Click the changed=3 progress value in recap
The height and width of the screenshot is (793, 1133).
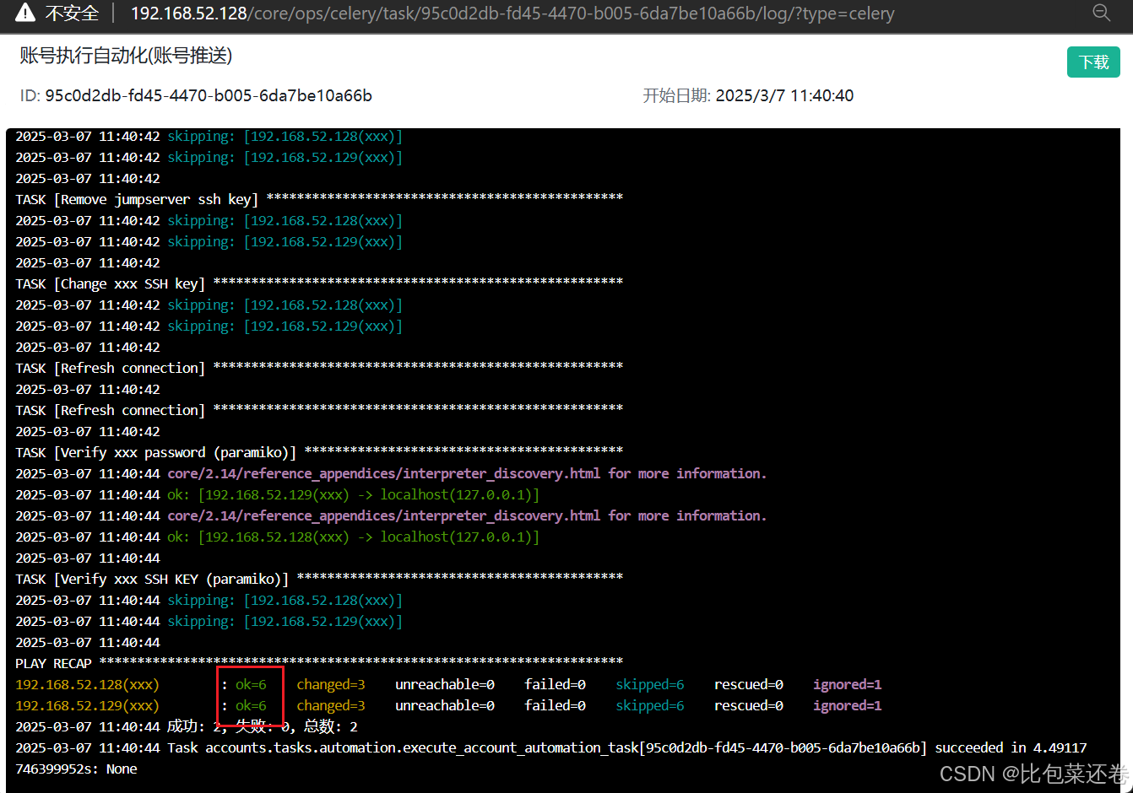pyautogui.click(x=331, y=684)
